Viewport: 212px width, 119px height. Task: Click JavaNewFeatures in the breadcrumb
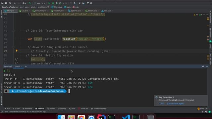point(10,7)
